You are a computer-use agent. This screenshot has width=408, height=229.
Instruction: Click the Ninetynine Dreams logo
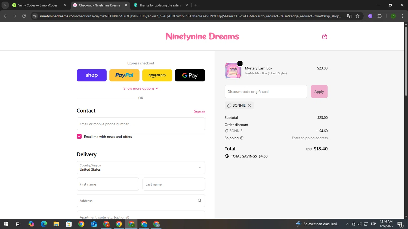tap(202, 36)
